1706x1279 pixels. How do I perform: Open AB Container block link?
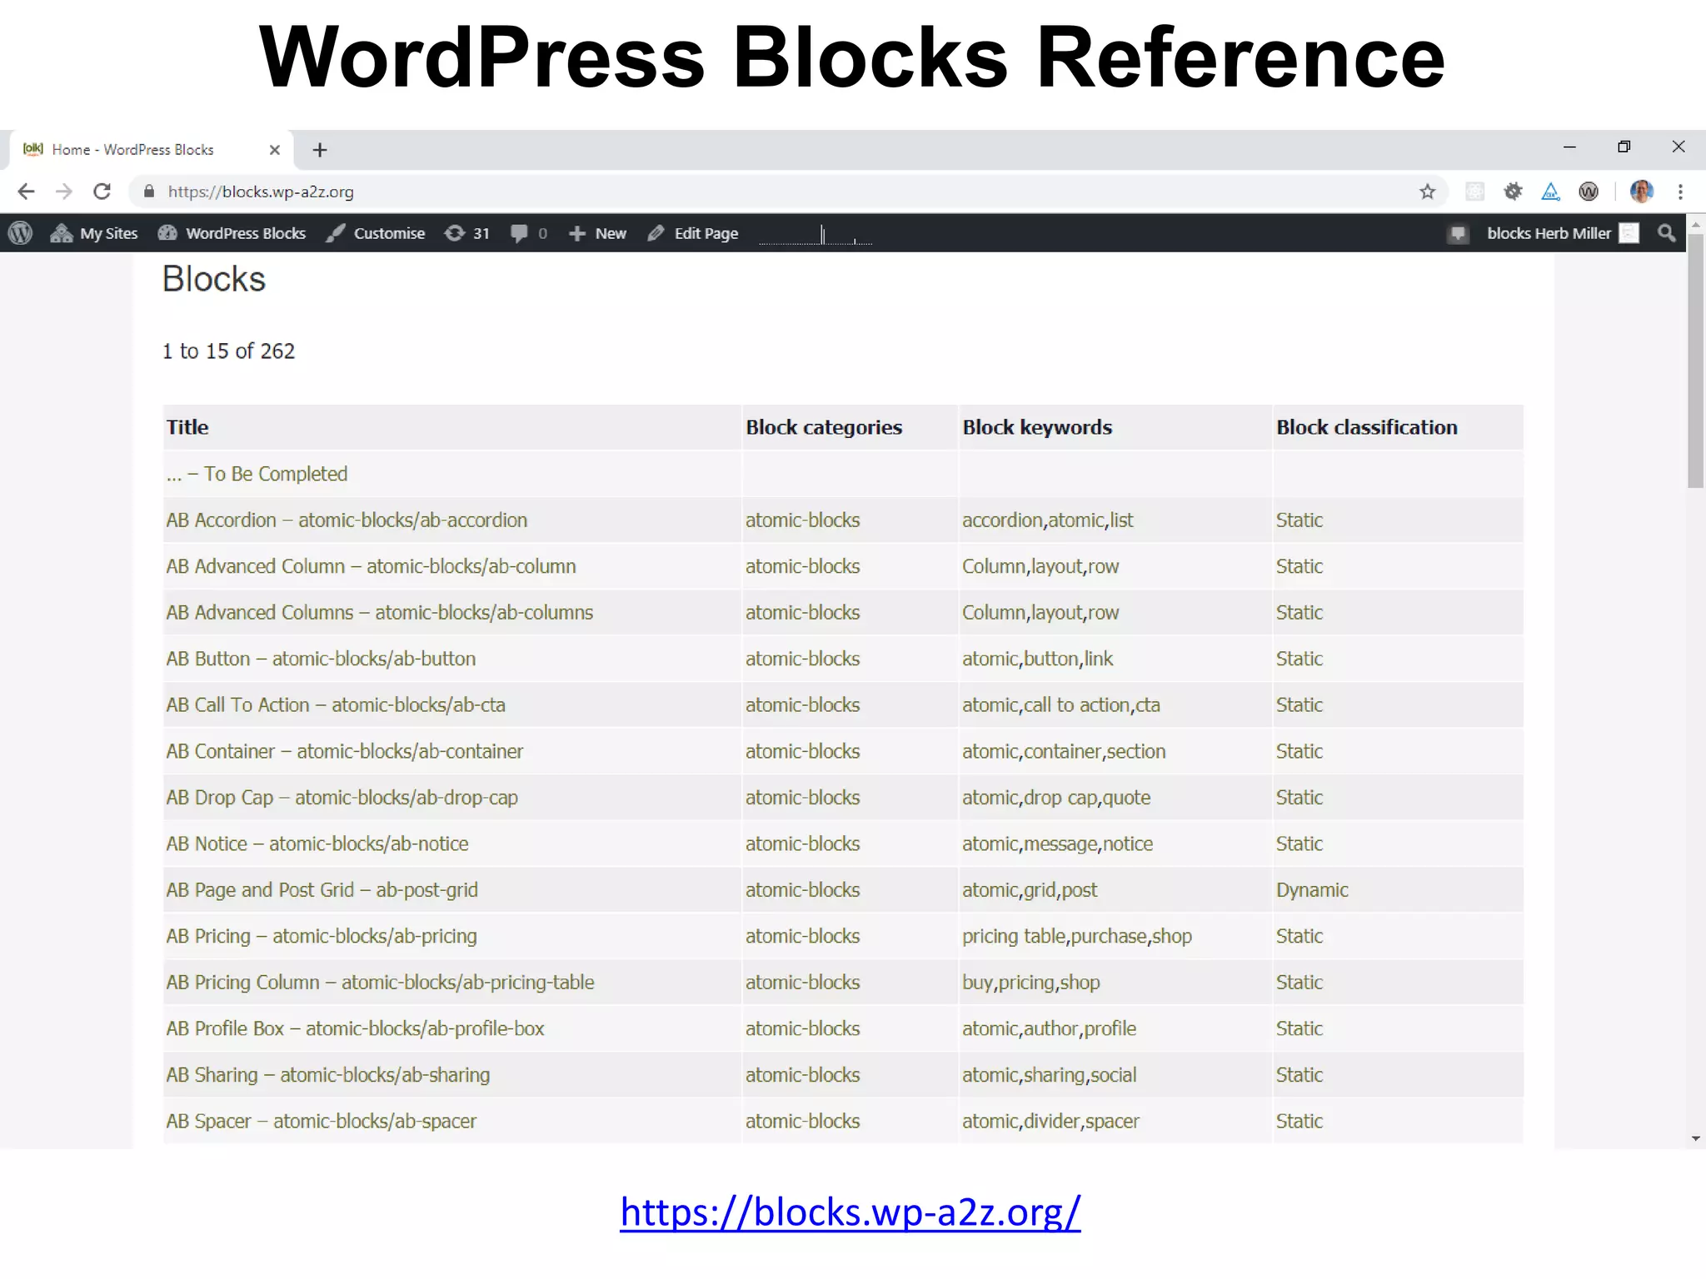click(x=344, y=751)
